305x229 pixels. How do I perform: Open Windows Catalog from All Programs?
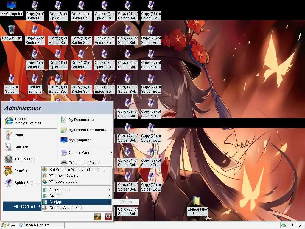(77, 175)
